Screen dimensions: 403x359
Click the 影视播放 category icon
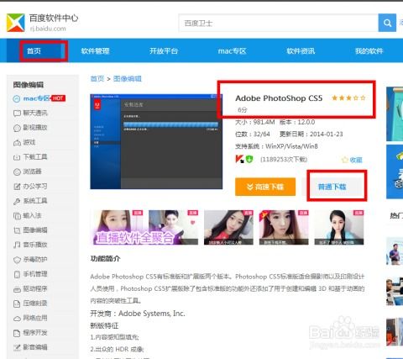17,128
